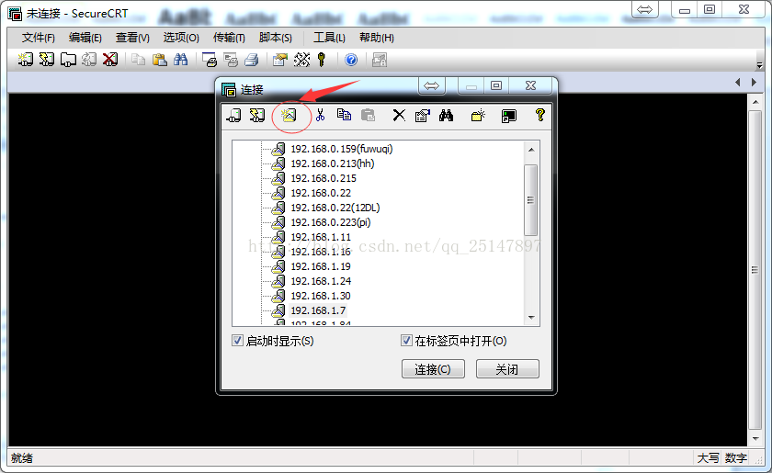Click the Connect icon in main toolbar
Screen dimensions: 772x473
coord(25,60)
